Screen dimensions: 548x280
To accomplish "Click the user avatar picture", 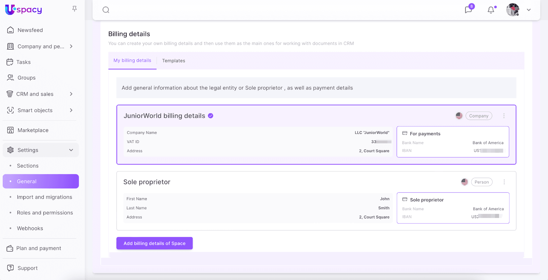I will point(512,10).
